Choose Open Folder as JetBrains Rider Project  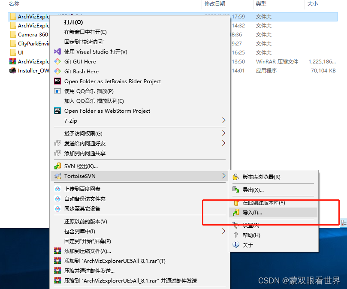coord(112,81)
